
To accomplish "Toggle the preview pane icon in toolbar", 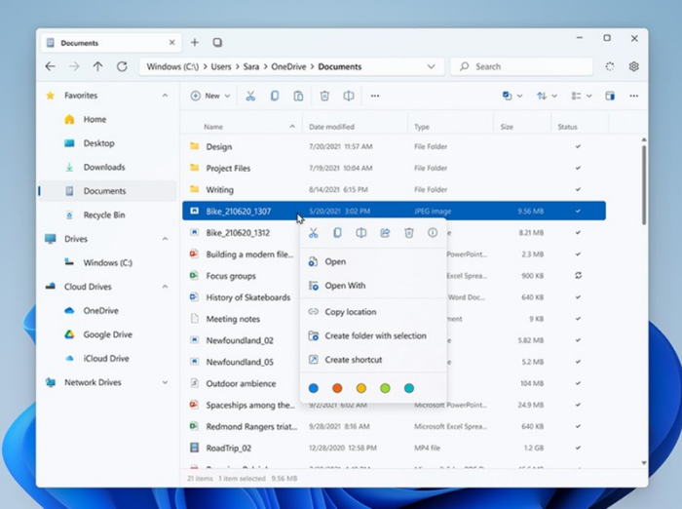I will [610, 96].
